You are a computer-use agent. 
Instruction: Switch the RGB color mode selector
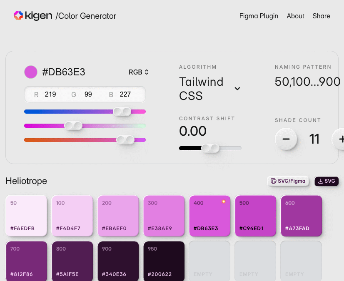139,72
